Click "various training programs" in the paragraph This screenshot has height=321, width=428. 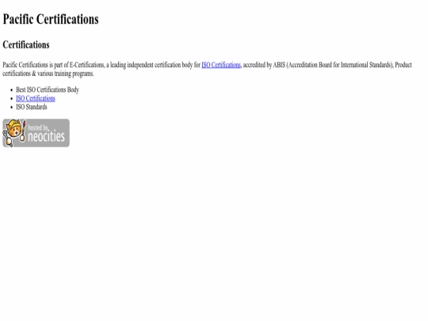point(66,74)
